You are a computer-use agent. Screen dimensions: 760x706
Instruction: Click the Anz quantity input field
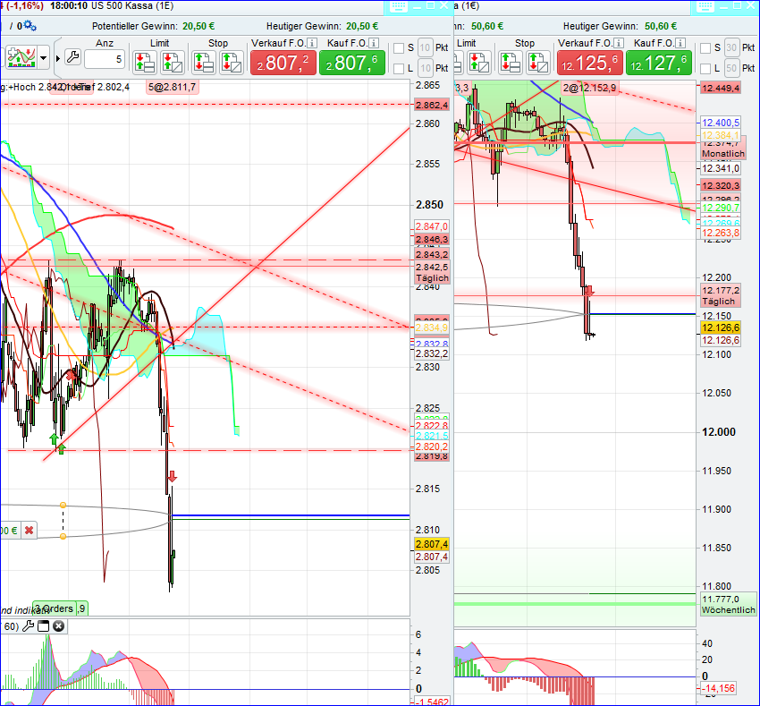click(103, 57)
